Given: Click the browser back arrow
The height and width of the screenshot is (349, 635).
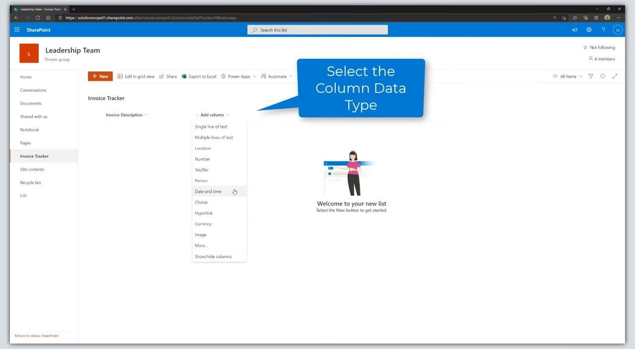Looking at the screenshot, I should tap(16, 18).
